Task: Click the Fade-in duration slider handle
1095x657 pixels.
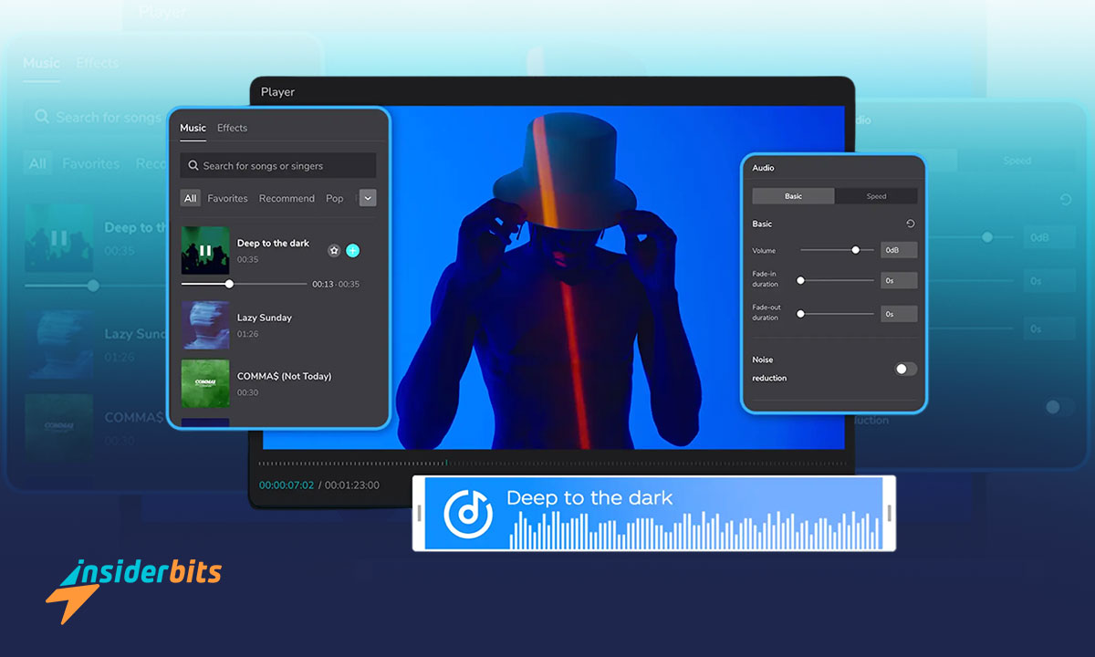Action: coord(801,281)
